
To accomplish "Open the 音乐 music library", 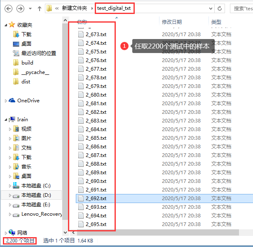I will [26, 166].
